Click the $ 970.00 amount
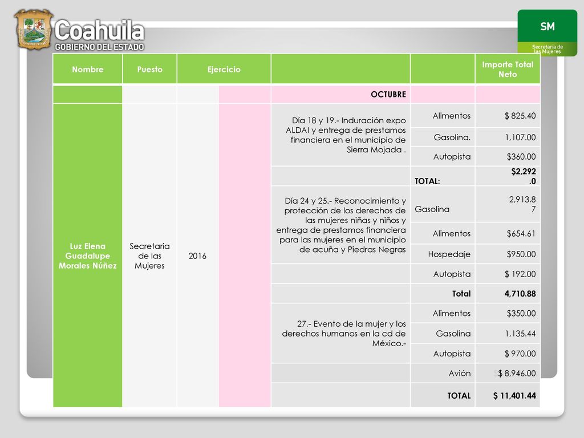Image resolution: width=584 pixels, height=438 pixels. point(520,354)
